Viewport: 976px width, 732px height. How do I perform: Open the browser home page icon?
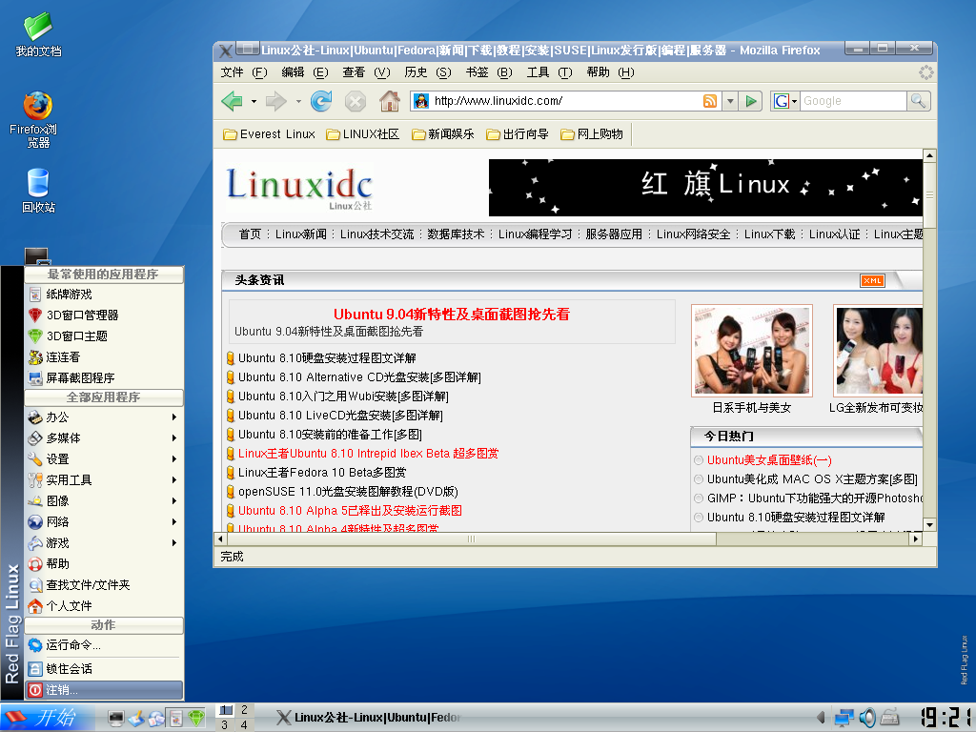click(388, 100)
